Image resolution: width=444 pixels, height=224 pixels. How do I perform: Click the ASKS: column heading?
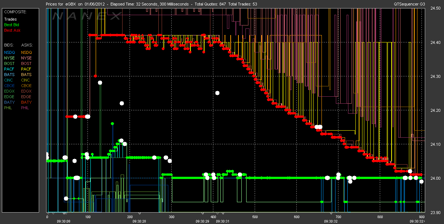point(27,45)
